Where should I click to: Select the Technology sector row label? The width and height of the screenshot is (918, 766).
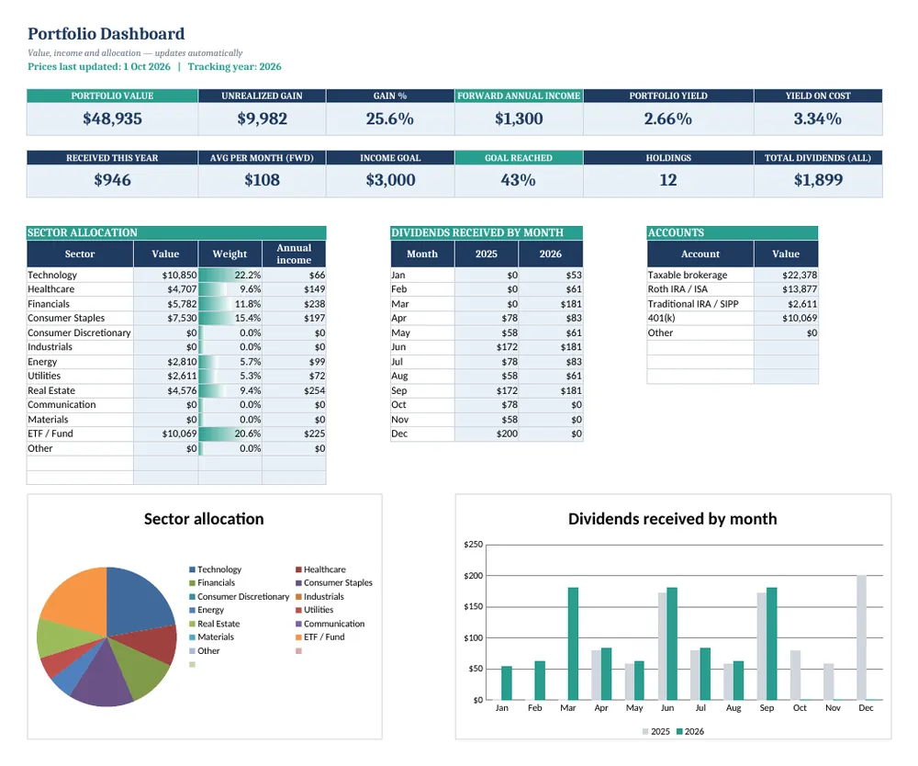pos(80,276)
